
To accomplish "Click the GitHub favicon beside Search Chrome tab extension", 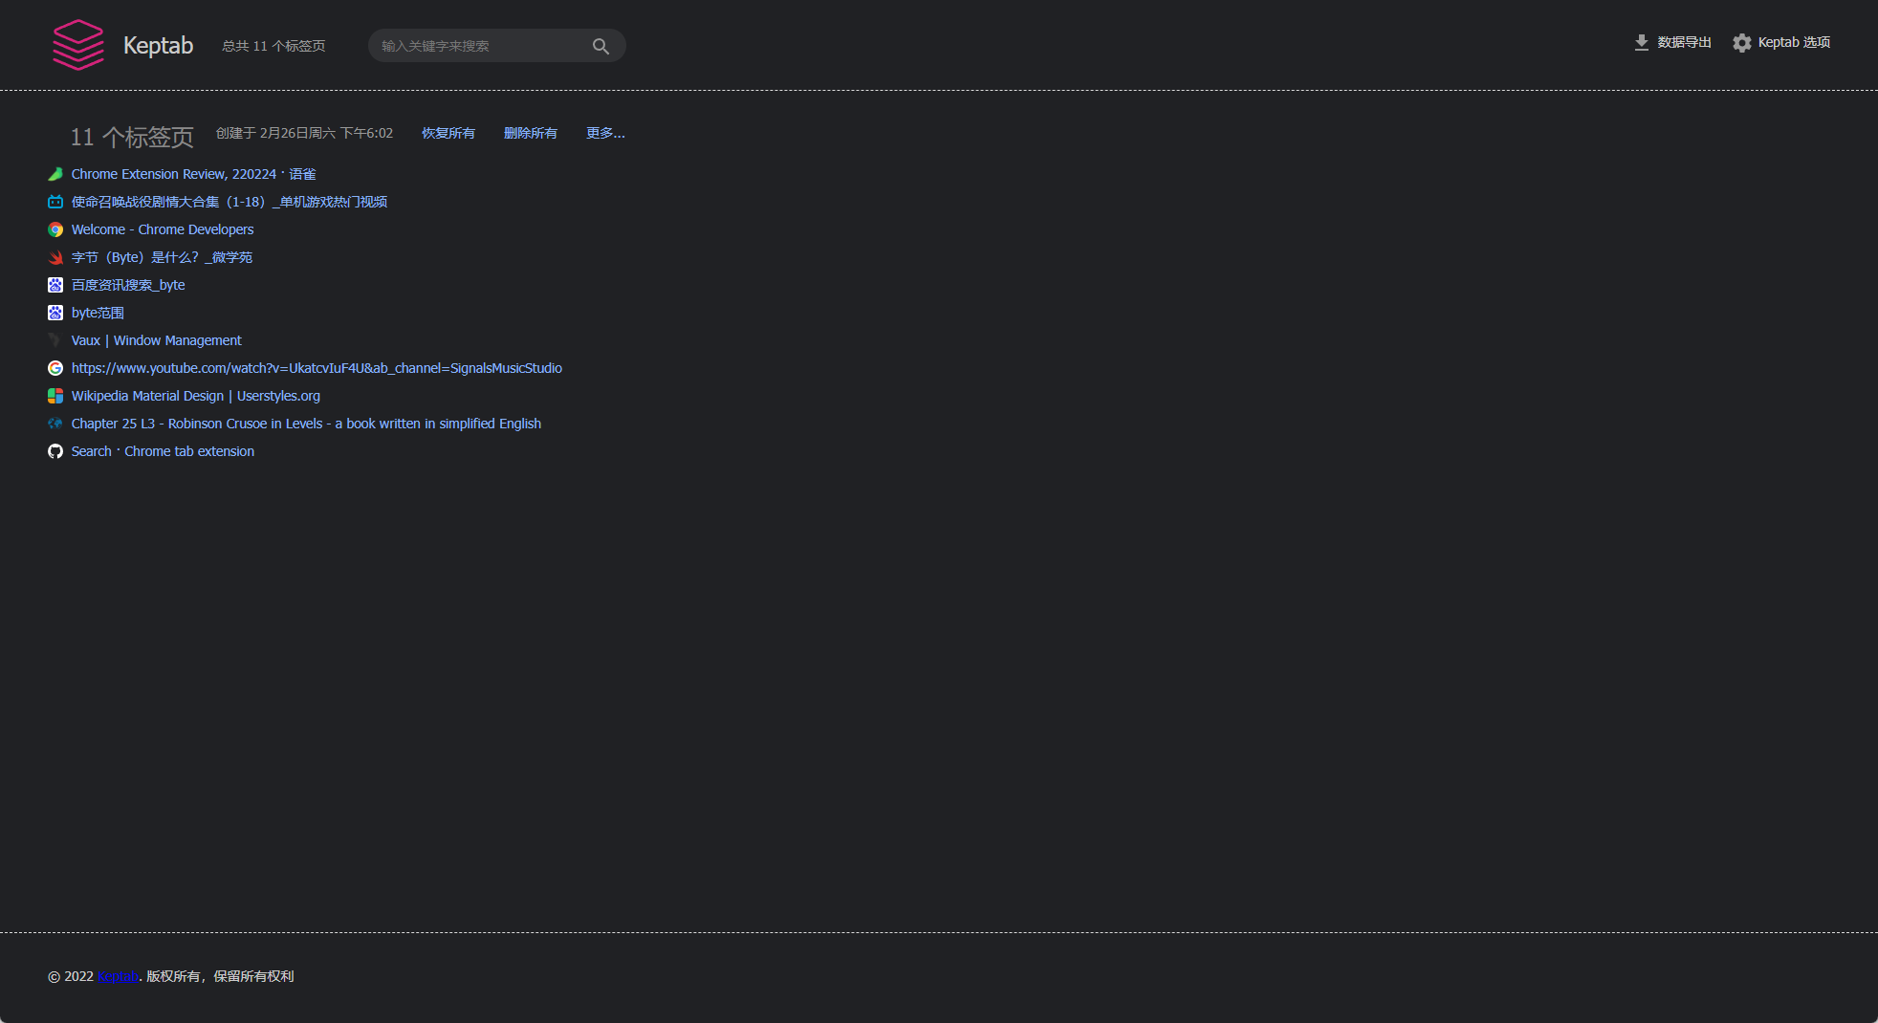I will click(55, 451).
